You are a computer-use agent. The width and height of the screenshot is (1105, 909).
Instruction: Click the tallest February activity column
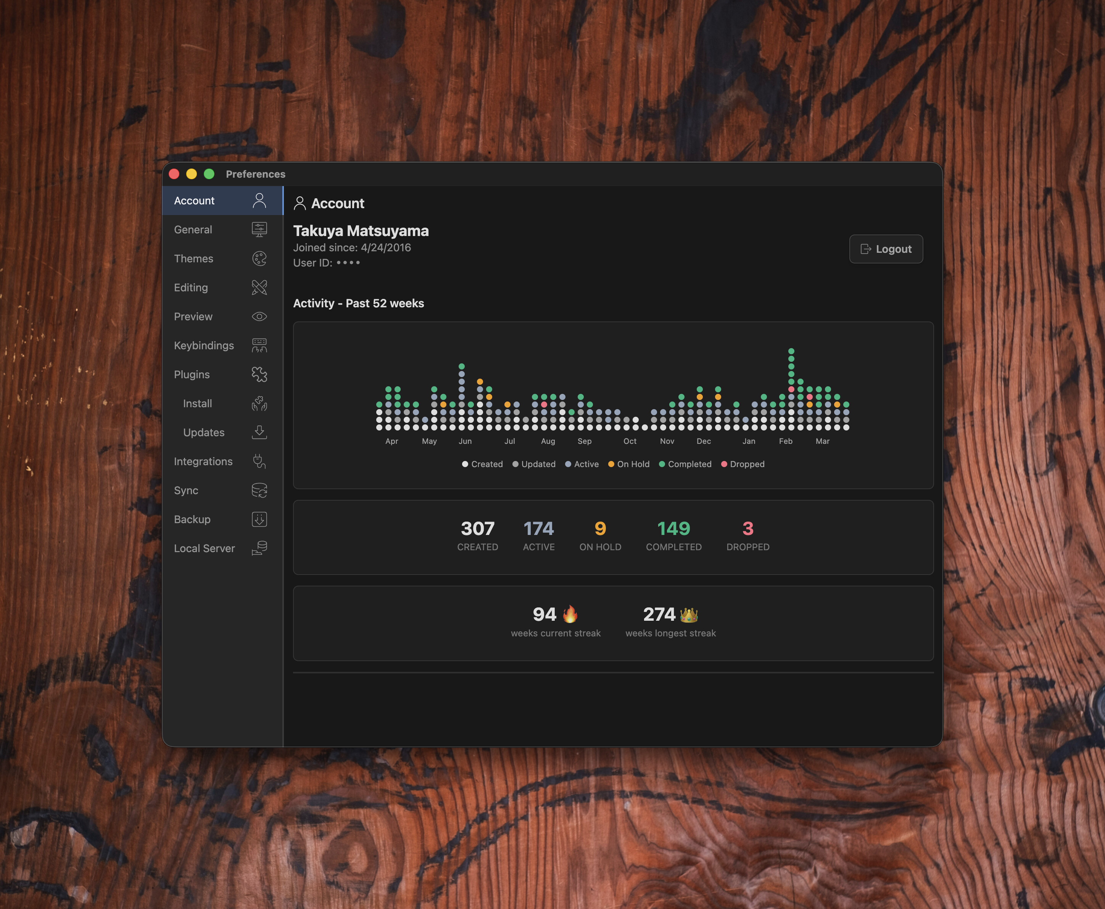click(791, 390)
